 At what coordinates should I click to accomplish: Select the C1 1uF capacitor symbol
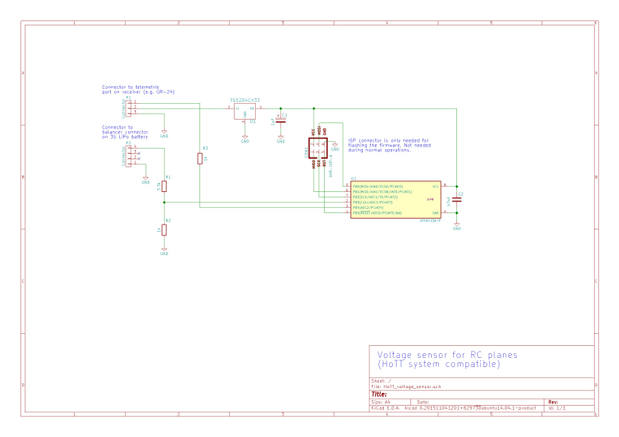[280, 122]
